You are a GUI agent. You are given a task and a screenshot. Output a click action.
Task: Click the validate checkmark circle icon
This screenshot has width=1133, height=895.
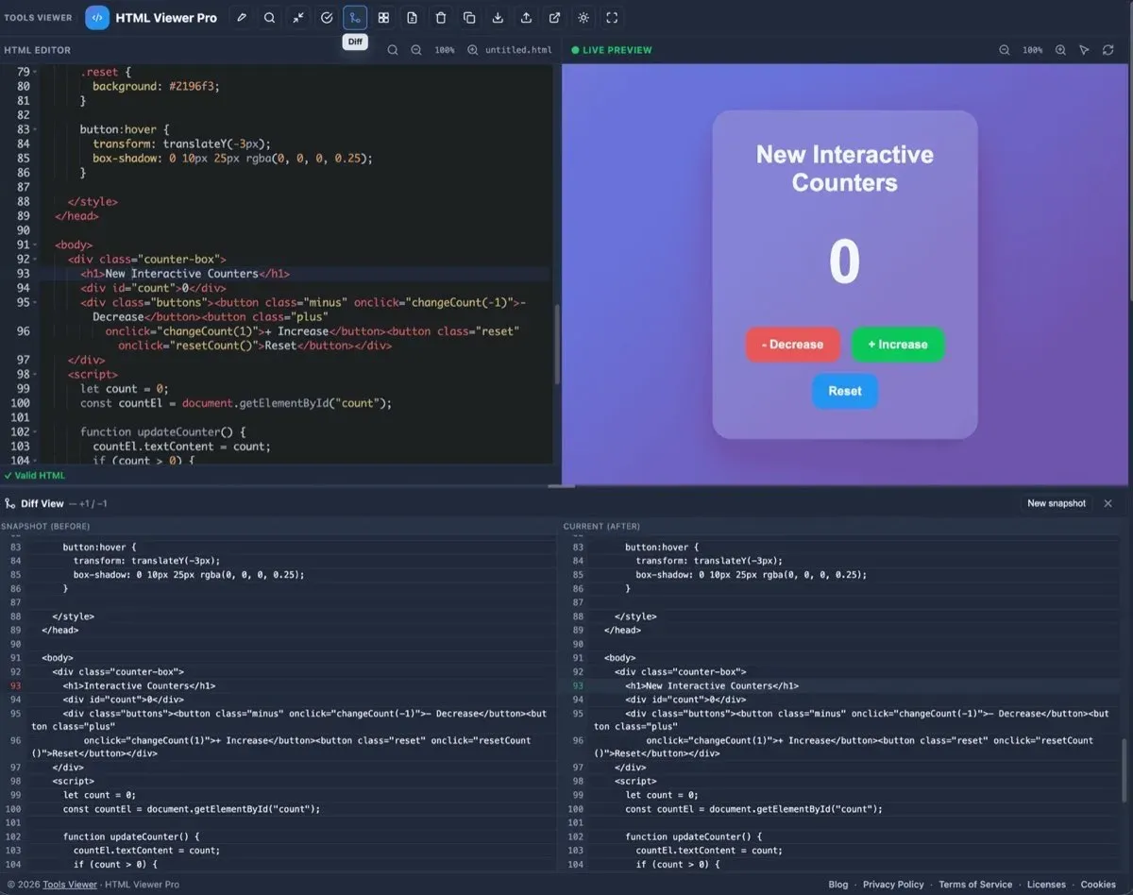coord(327,18)
